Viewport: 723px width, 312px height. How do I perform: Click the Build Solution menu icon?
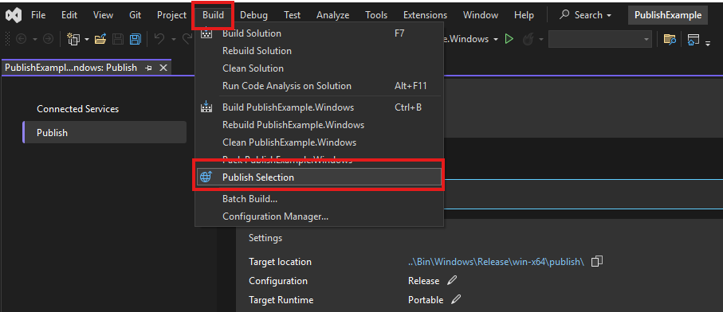point(206,33)
